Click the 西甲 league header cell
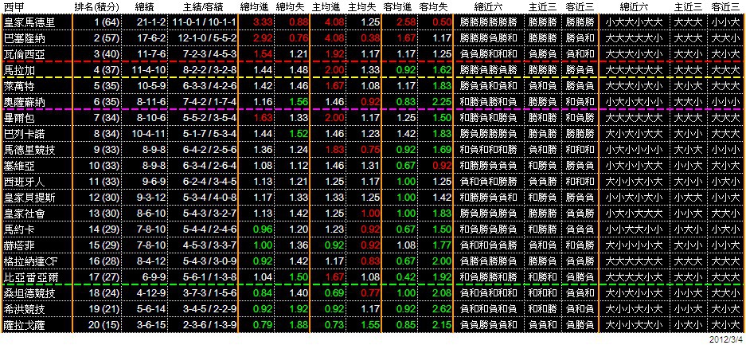The width and height of the screenshot is (746, 345). pyautogui.click(x=13, y=7)
